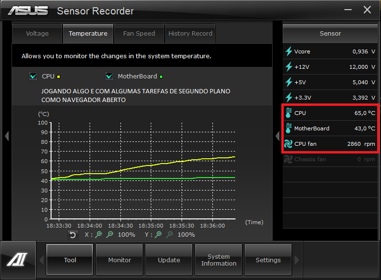The width and height of the screenshot is (381, 280).
Task: Show previous bottom menu items with left arrow
Action: click(x=41, y=260)
